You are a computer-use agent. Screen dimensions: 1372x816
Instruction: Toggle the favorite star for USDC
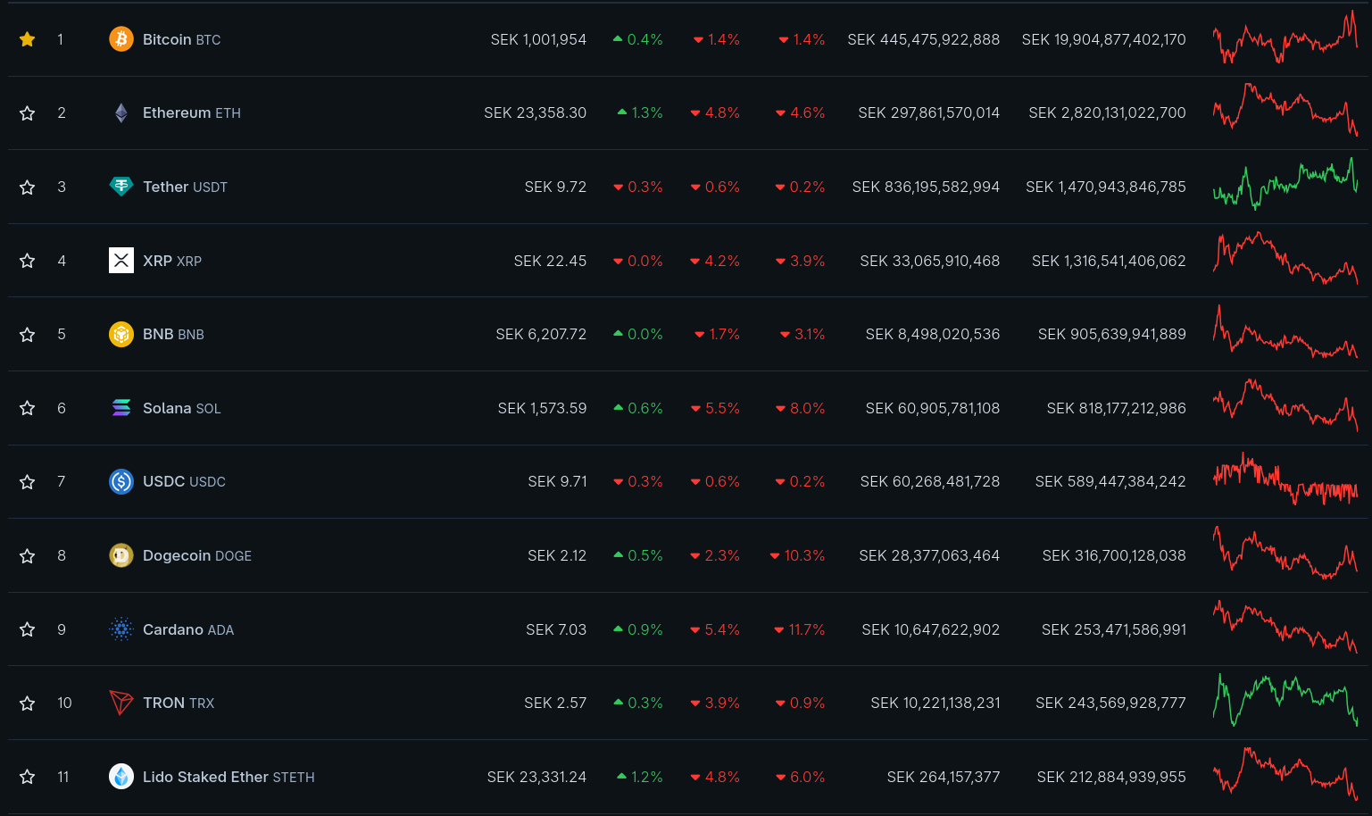28,482
